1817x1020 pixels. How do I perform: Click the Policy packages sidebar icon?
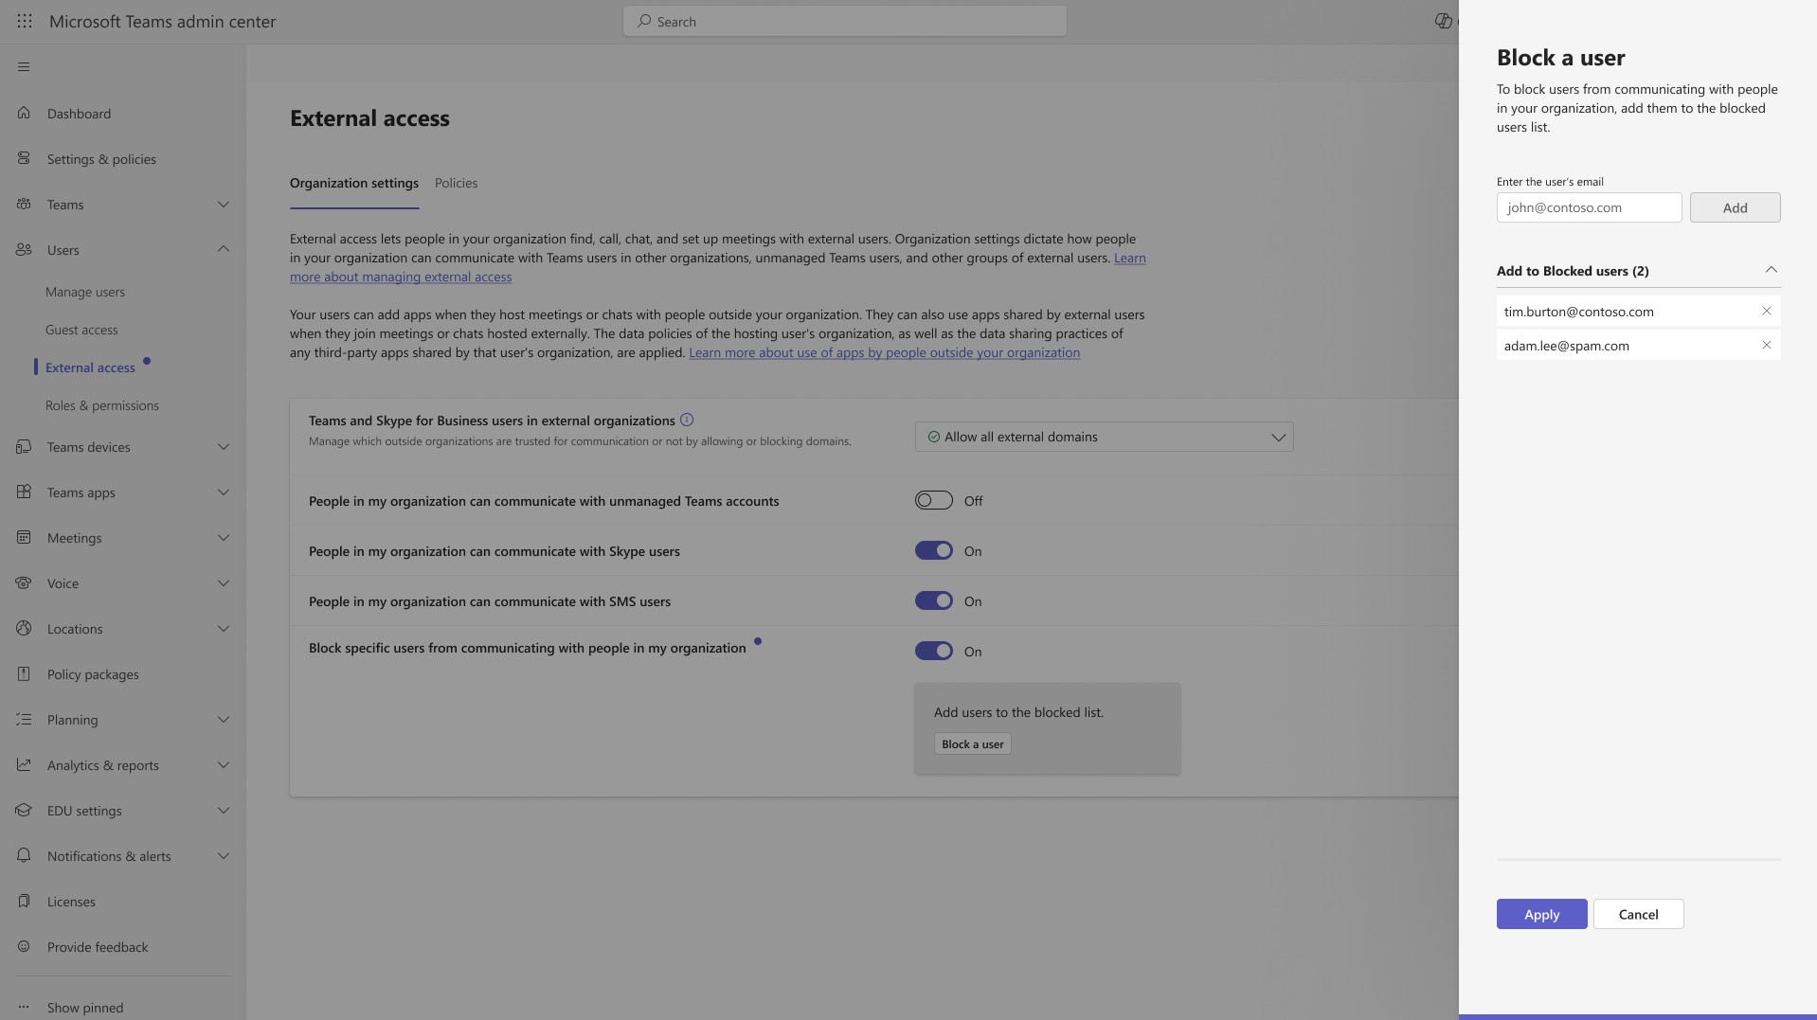(23, 673)
